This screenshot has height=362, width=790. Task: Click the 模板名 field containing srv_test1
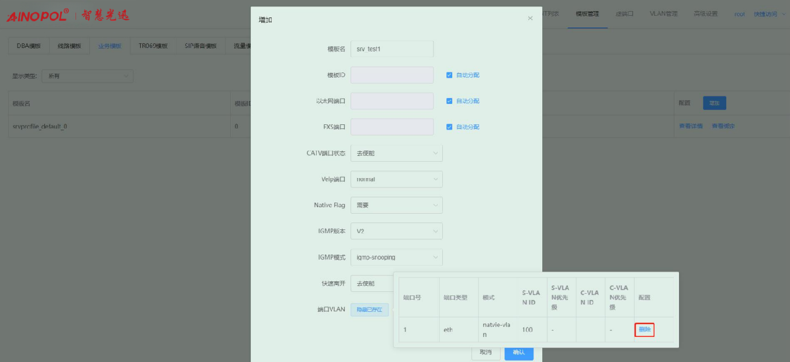tap(391, 49)
